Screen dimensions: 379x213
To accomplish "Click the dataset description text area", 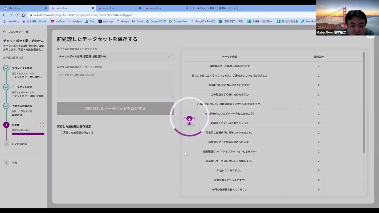I will click(x=115, y=84).
